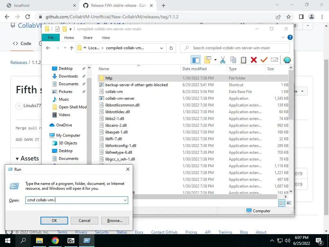Click Cancel in the Run dialog
This screenshot has width=329, height=247.
(x=84, y=221)
